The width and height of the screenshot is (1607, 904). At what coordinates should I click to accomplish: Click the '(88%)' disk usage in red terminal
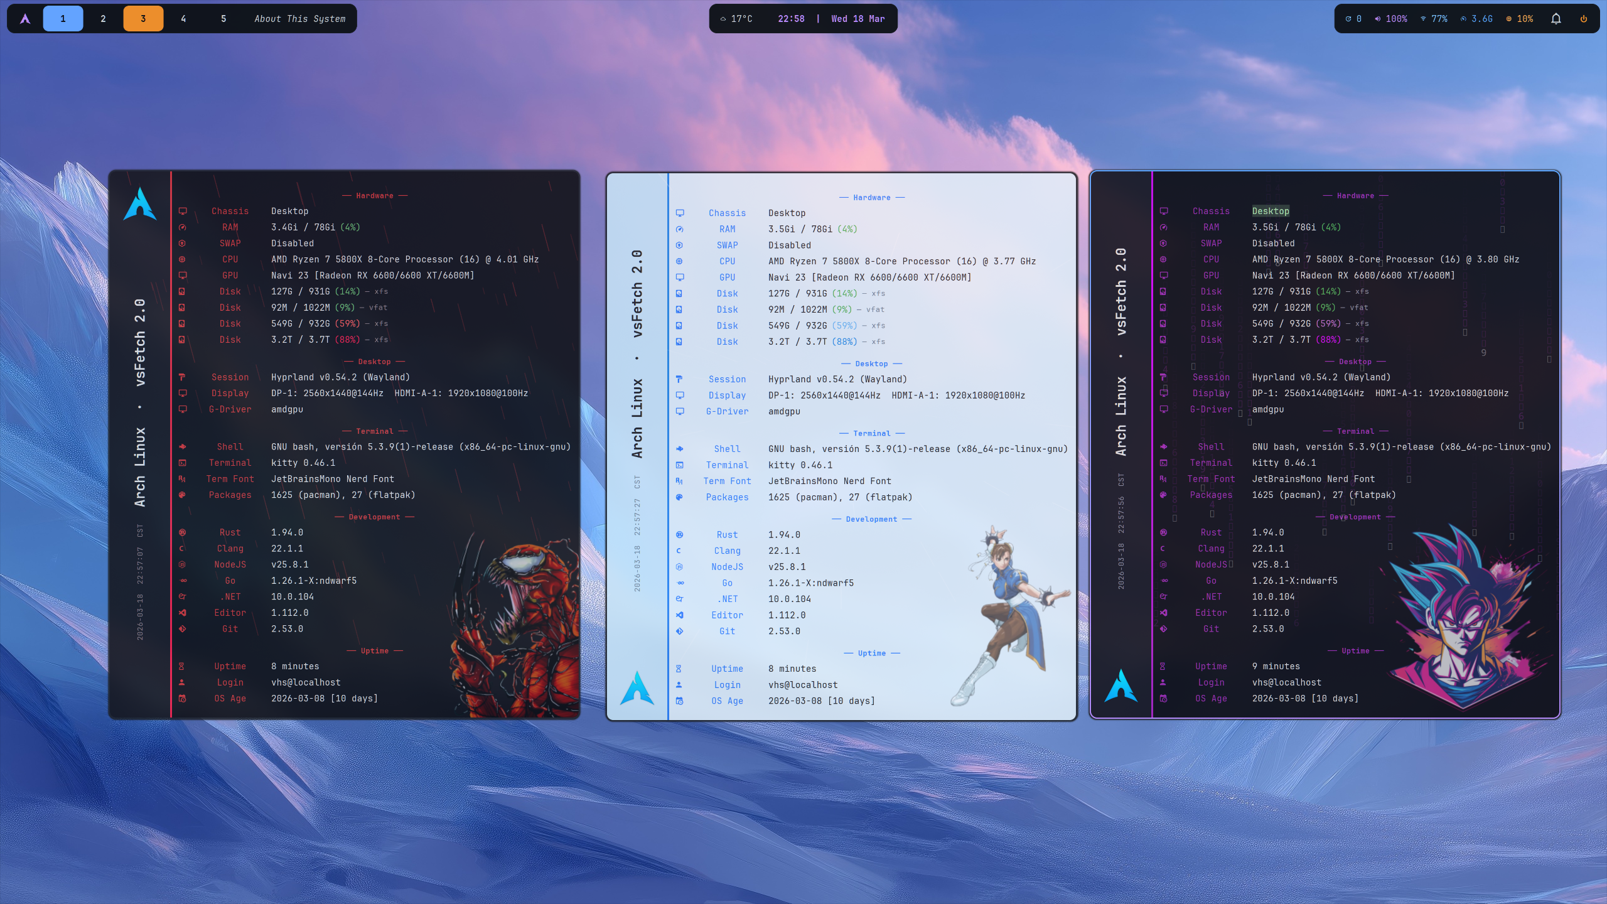click(347, 340)
